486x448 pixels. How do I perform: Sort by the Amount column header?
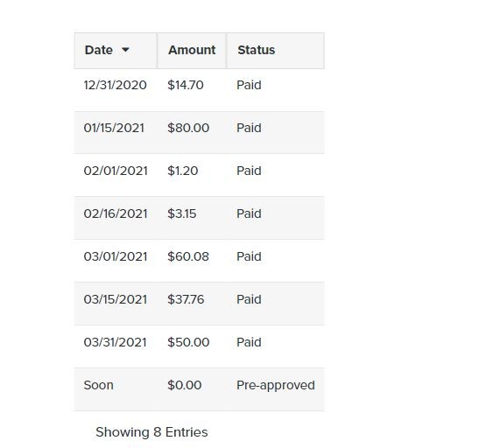click(x=192, y=51)
